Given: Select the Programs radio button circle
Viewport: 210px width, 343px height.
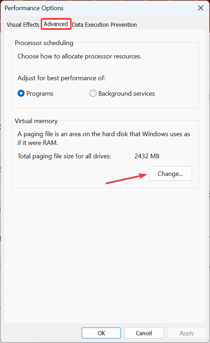Looking at the screenshot, I should click(21, 94).
